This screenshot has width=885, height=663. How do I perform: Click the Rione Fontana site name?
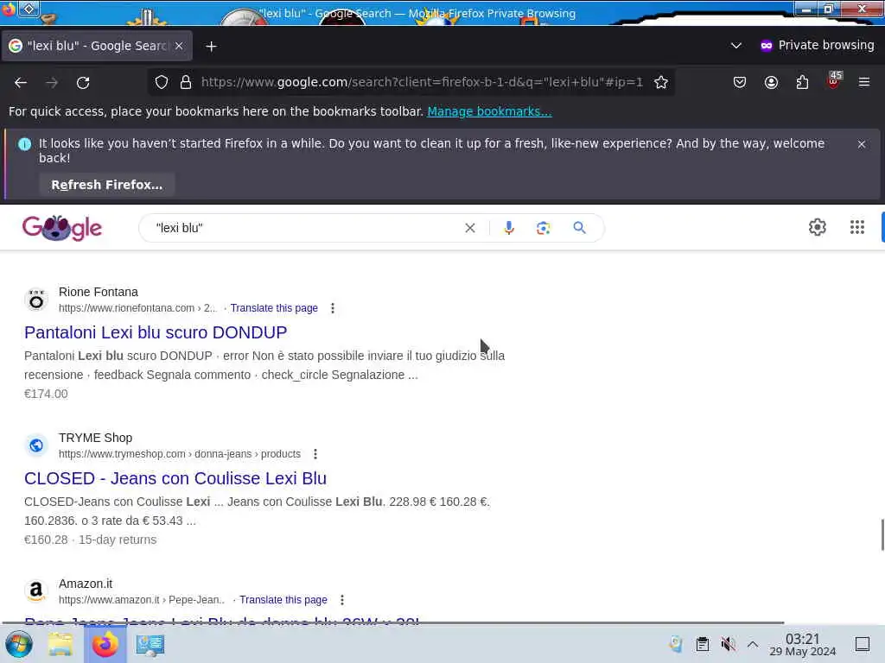click(99, 292)
